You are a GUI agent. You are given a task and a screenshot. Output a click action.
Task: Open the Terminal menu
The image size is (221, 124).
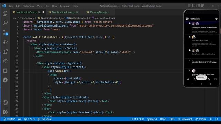pyautogui.click(x=65, y=6)
